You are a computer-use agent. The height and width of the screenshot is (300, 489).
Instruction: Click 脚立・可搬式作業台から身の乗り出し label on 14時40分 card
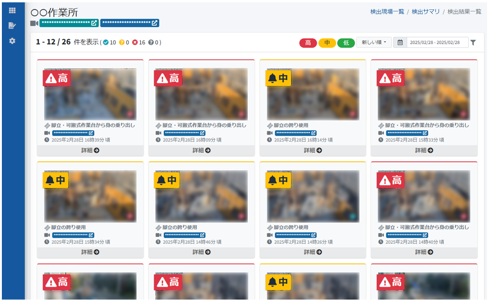[427, 227]
